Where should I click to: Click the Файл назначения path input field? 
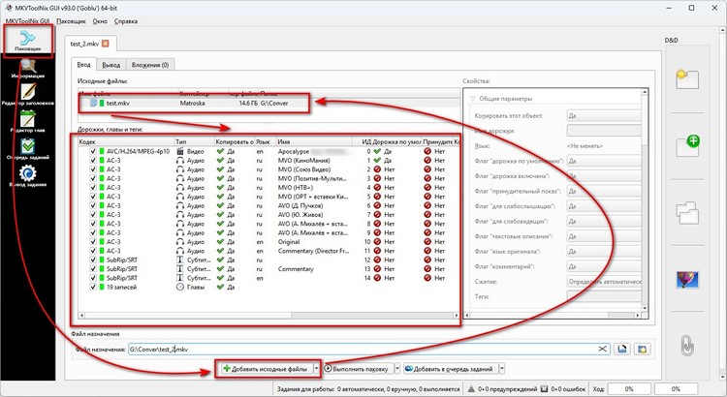click(369, 350)
